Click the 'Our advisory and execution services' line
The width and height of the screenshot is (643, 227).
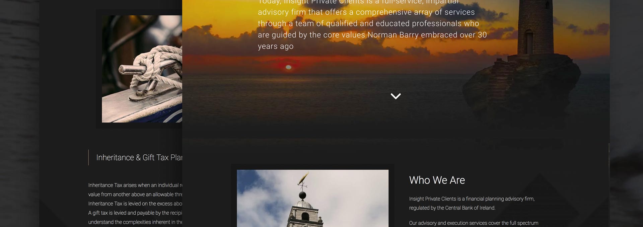tap(474, 223)
